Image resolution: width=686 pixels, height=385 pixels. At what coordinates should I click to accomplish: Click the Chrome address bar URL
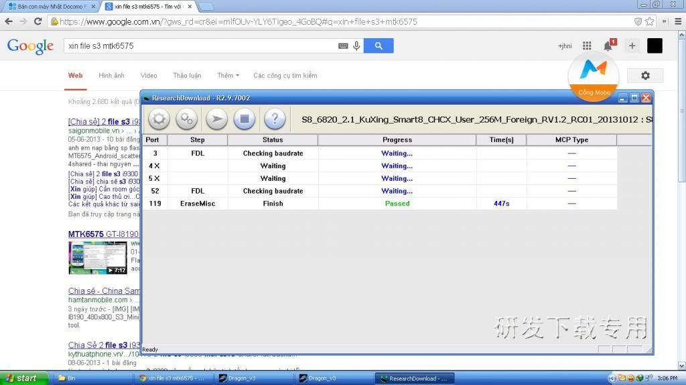pos(238,21)
